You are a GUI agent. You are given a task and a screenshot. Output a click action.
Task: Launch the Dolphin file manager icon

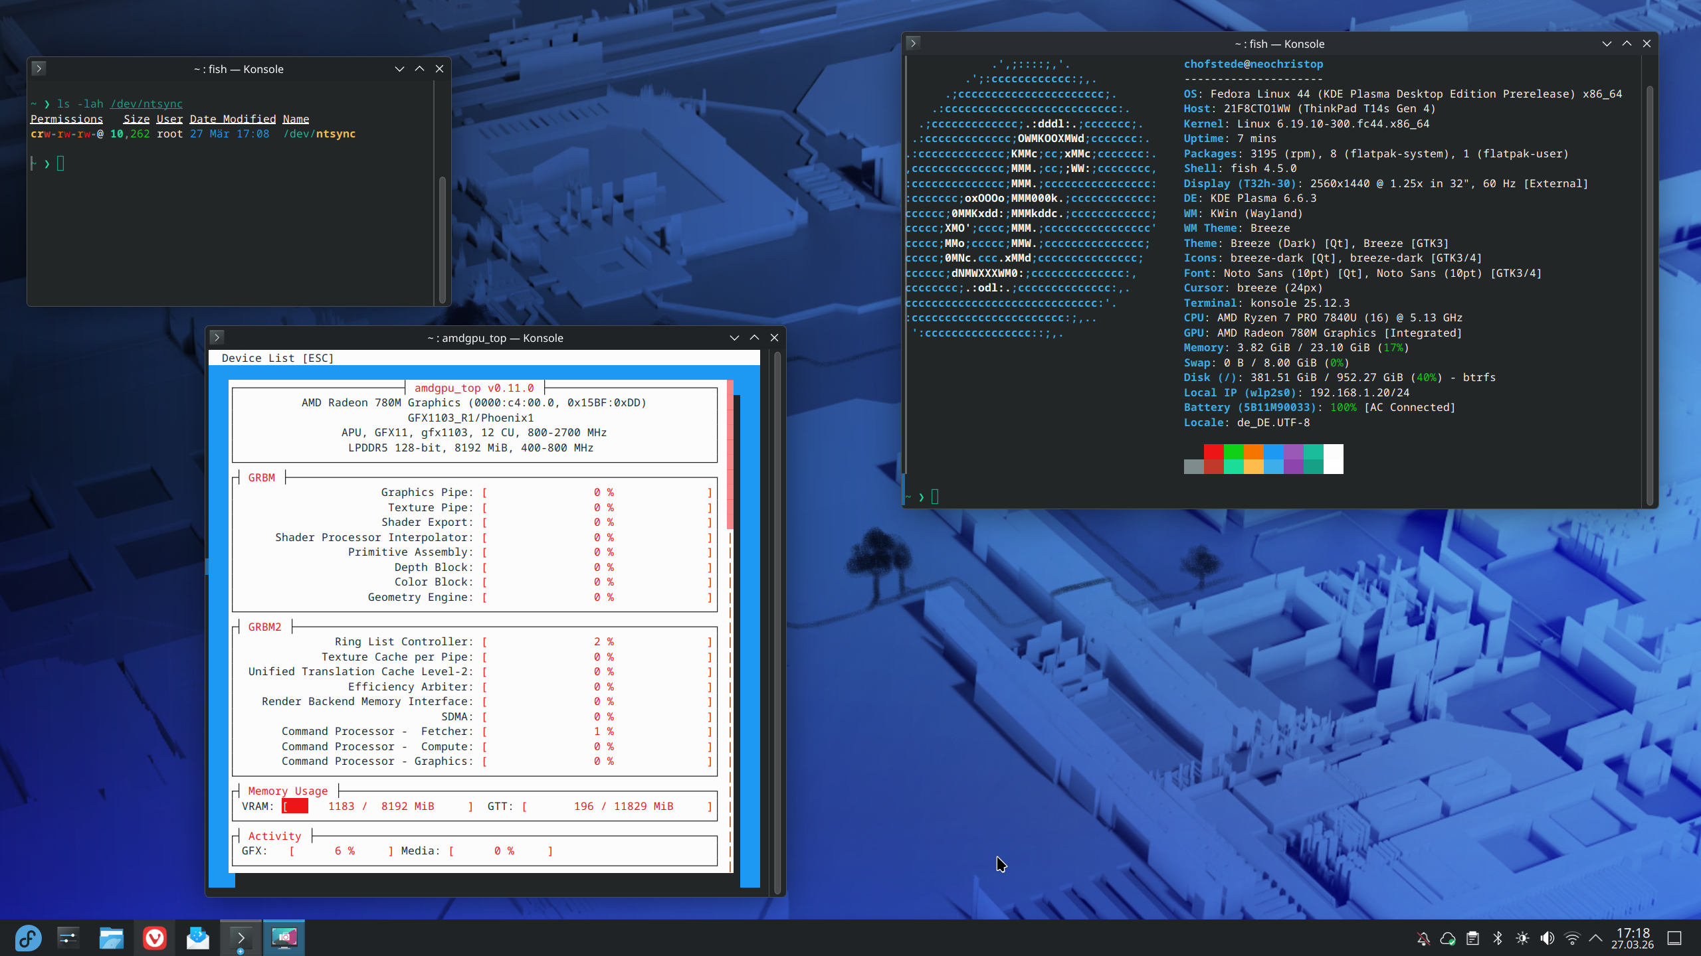pyautogui.click(x=111, y=937)
